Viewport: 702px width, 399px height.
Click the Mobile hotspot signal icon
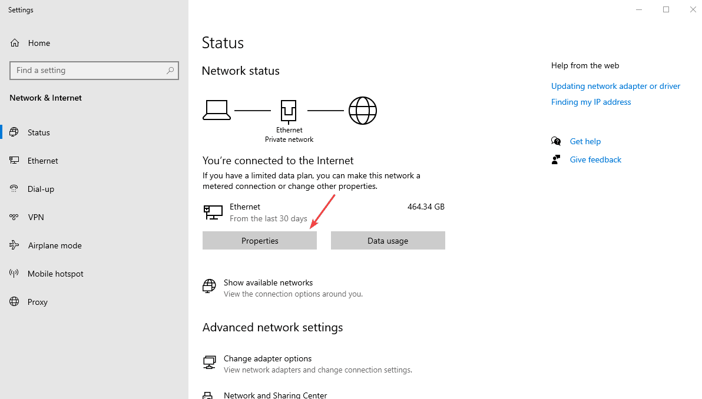tap(15, 274)
